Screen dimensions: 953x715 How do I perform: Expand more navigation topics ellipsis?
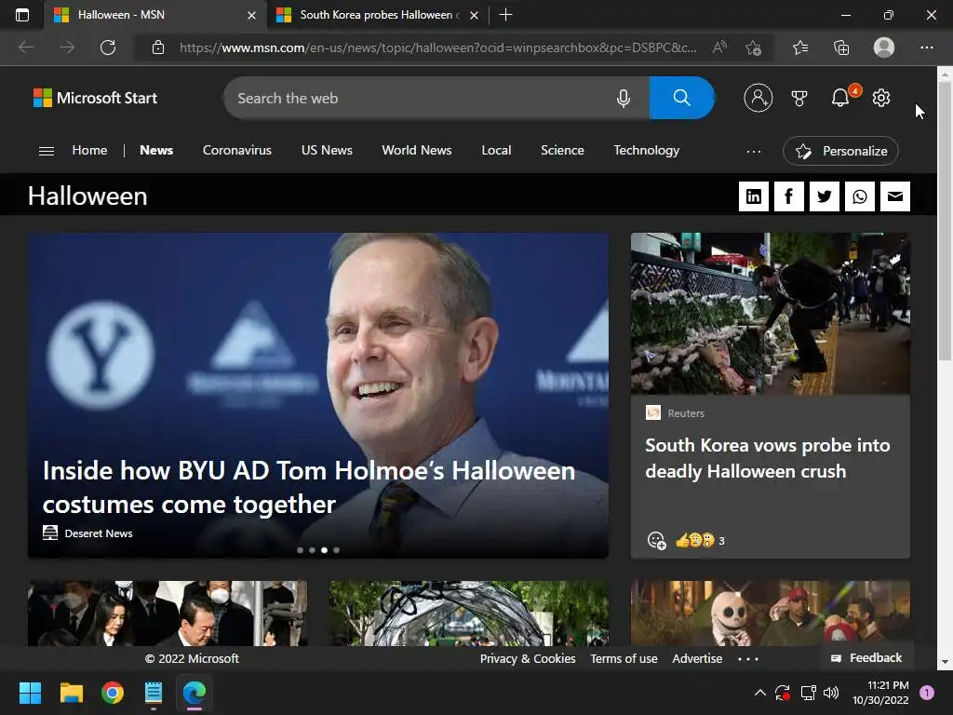[x=754, y=152]
